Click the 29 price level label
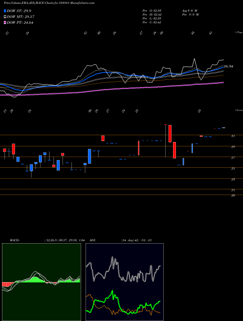 click(233, 147)
